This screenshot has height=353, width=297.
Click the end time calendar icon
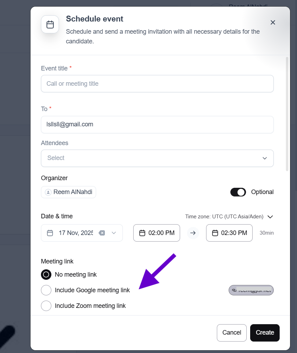click(x=215, y=233)
